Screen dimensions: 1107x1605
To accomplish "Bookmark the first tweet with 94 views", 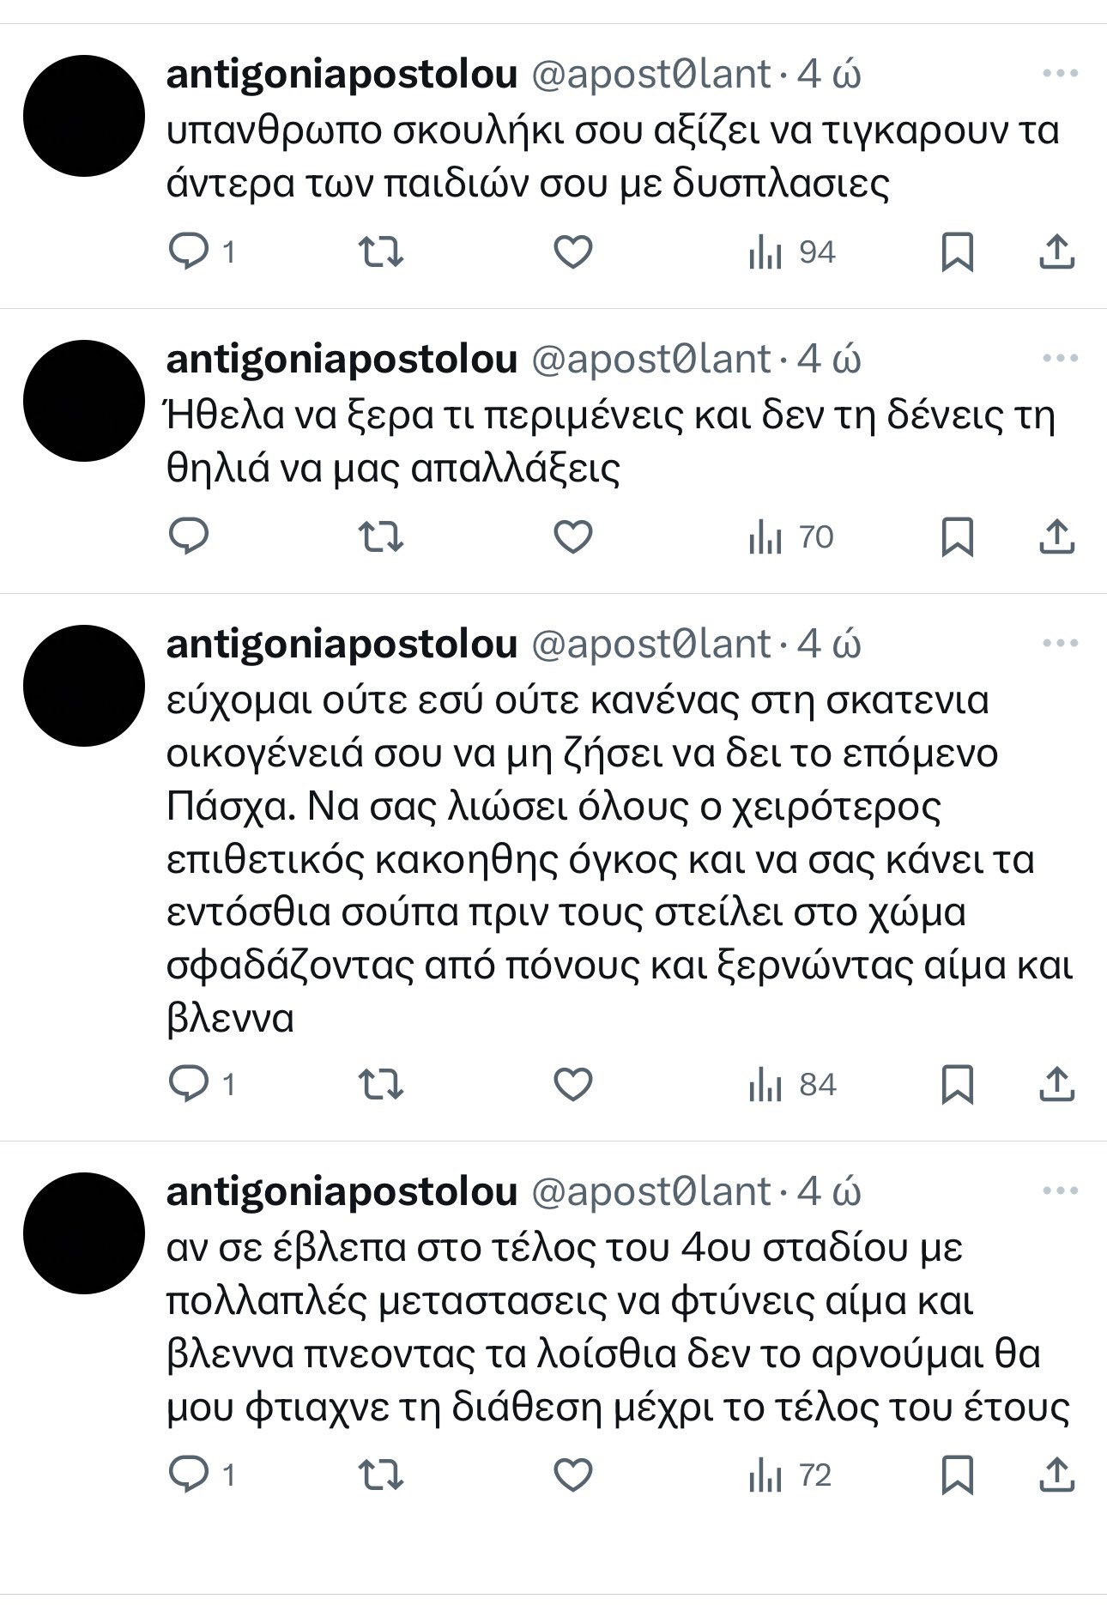I will tap(957, 252).
